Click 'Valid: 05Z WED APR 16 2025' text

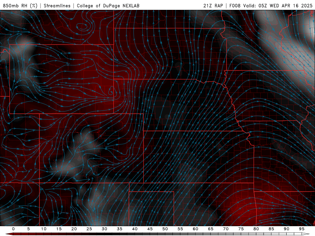pos(278,6)
